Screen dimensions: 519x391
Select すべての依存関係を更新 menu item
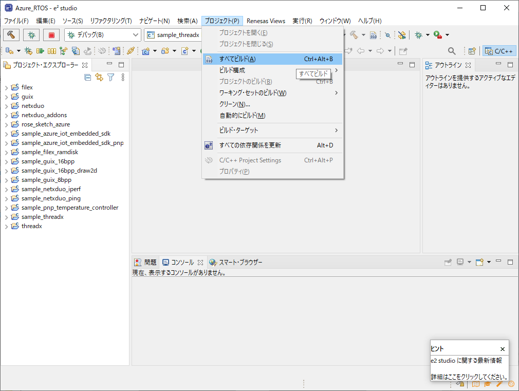272,145
